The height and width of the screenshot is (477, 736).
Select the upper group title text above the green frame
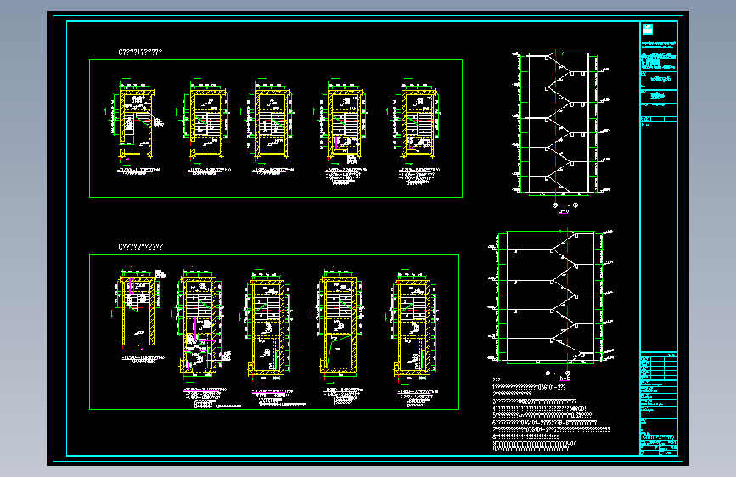coord(140,52)
